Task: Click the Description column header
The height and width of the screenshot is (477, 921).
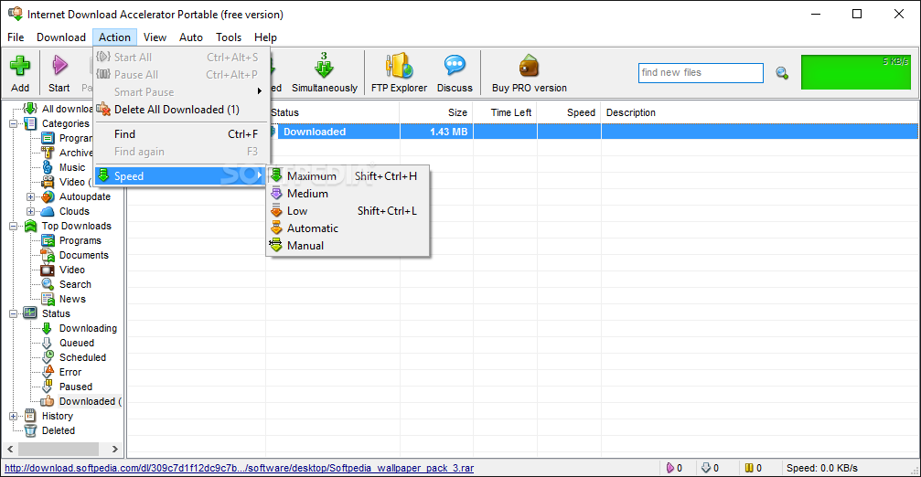Action: point(759,112)
